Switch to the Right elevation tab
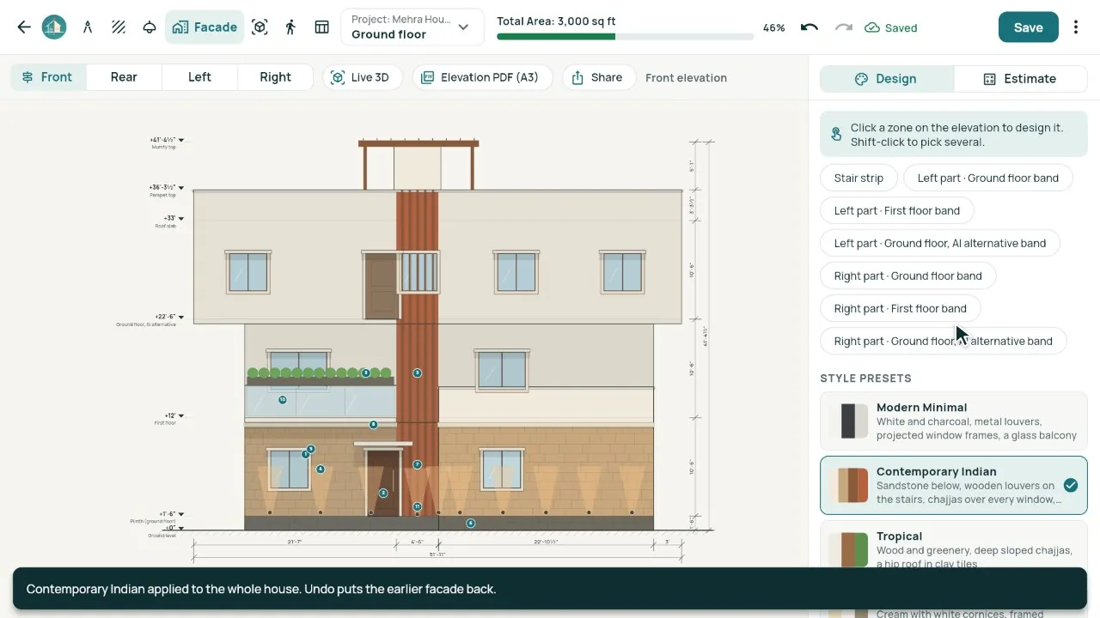The image size is (1100, 618). coord(275,77)
